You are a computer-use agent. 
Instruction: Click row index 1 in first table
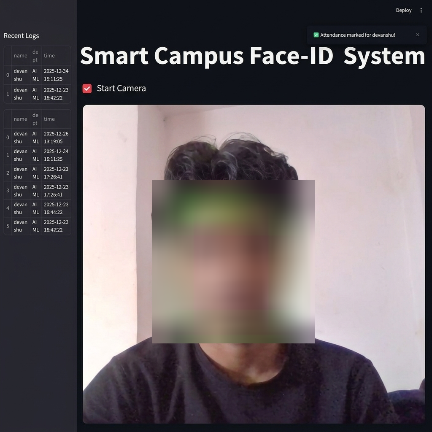pos(8,94)
